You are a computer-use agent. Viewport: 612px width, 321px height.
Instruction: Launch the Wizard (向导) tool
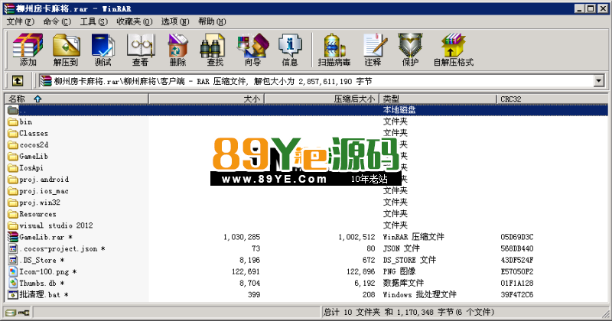tap(252, 50)
